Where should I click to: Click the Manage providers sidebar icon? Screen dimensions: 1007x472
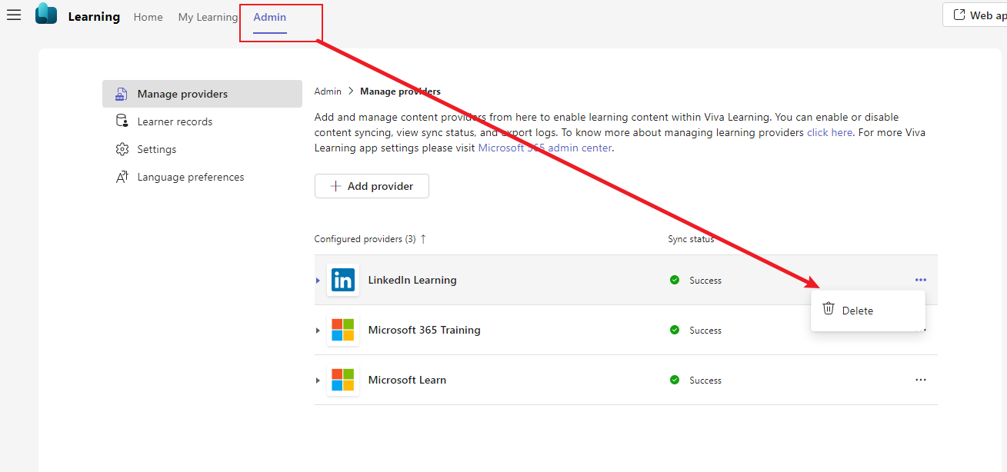coord(121,94)
